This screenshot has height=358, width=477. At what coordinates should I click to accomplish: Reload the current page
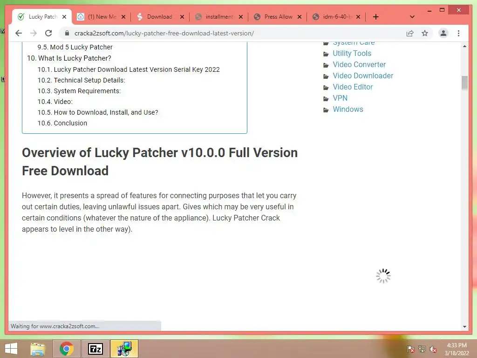coord(48,33)
